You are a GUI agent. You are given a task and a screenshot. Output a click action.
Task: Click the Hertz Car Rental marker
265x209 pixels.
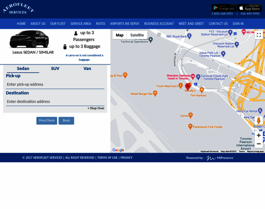click(260, 110)
